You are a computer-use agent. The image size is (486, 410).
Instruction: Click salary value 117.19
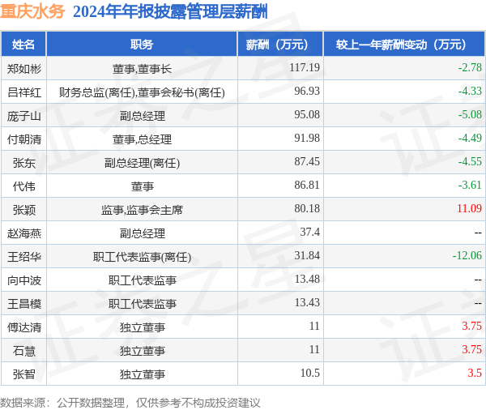coord(305,67)
